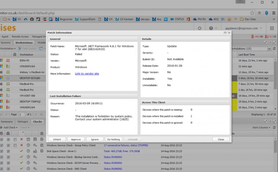Click the Close button in the patch dialog

(221, 139)
